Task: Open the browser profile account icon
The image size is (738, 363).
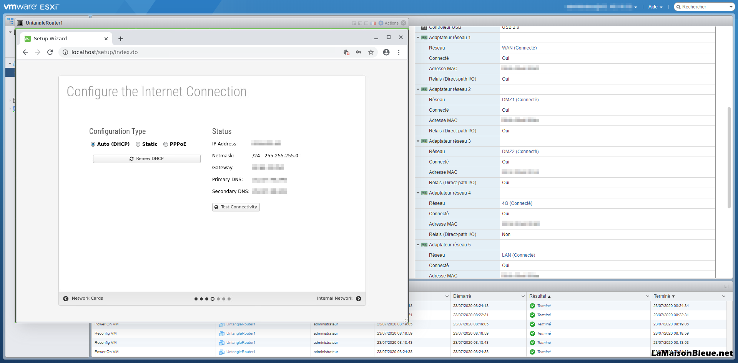Action: (x=386, y=52)
